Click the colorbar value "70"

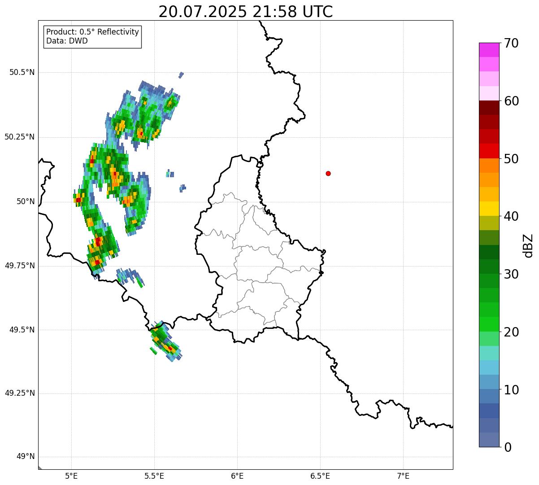[511, 43]
